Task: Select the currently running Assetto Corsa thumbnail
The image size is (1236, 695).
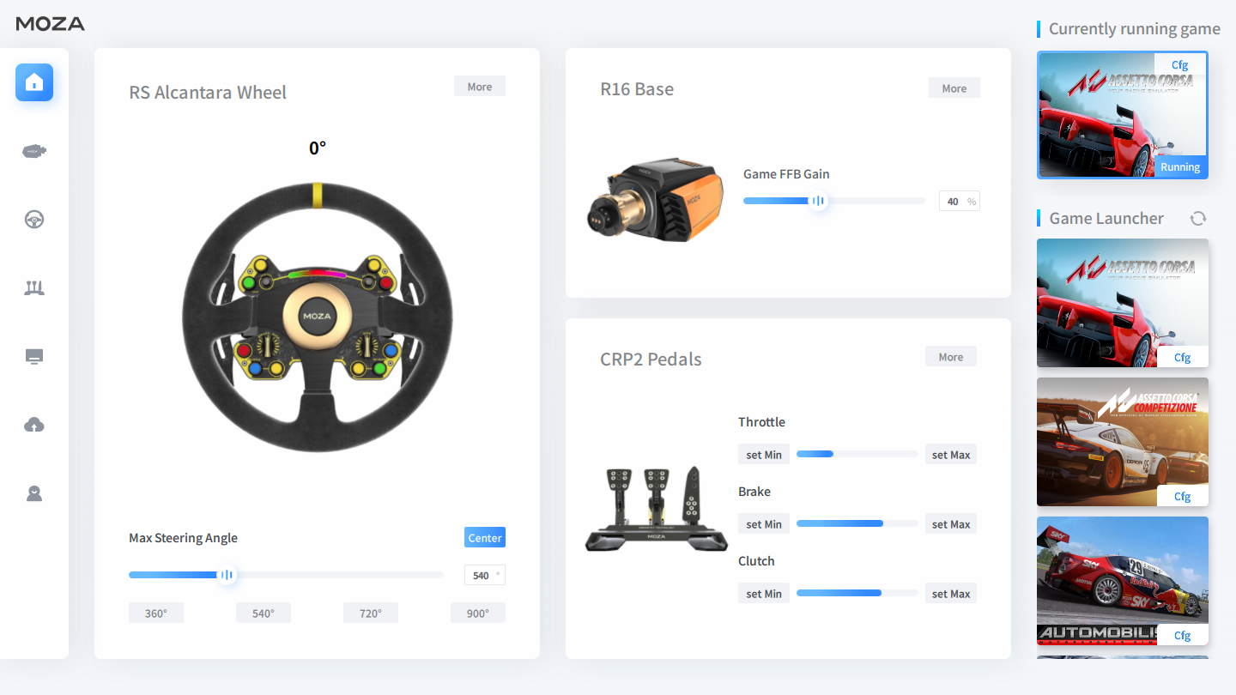Action: pyautogui.click(x=1123, y=116)
